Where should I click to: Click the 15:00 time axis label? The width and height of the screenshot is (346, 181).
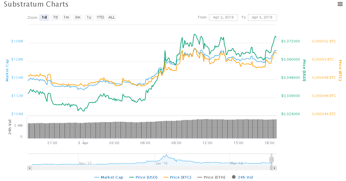[x=238, y=143]
